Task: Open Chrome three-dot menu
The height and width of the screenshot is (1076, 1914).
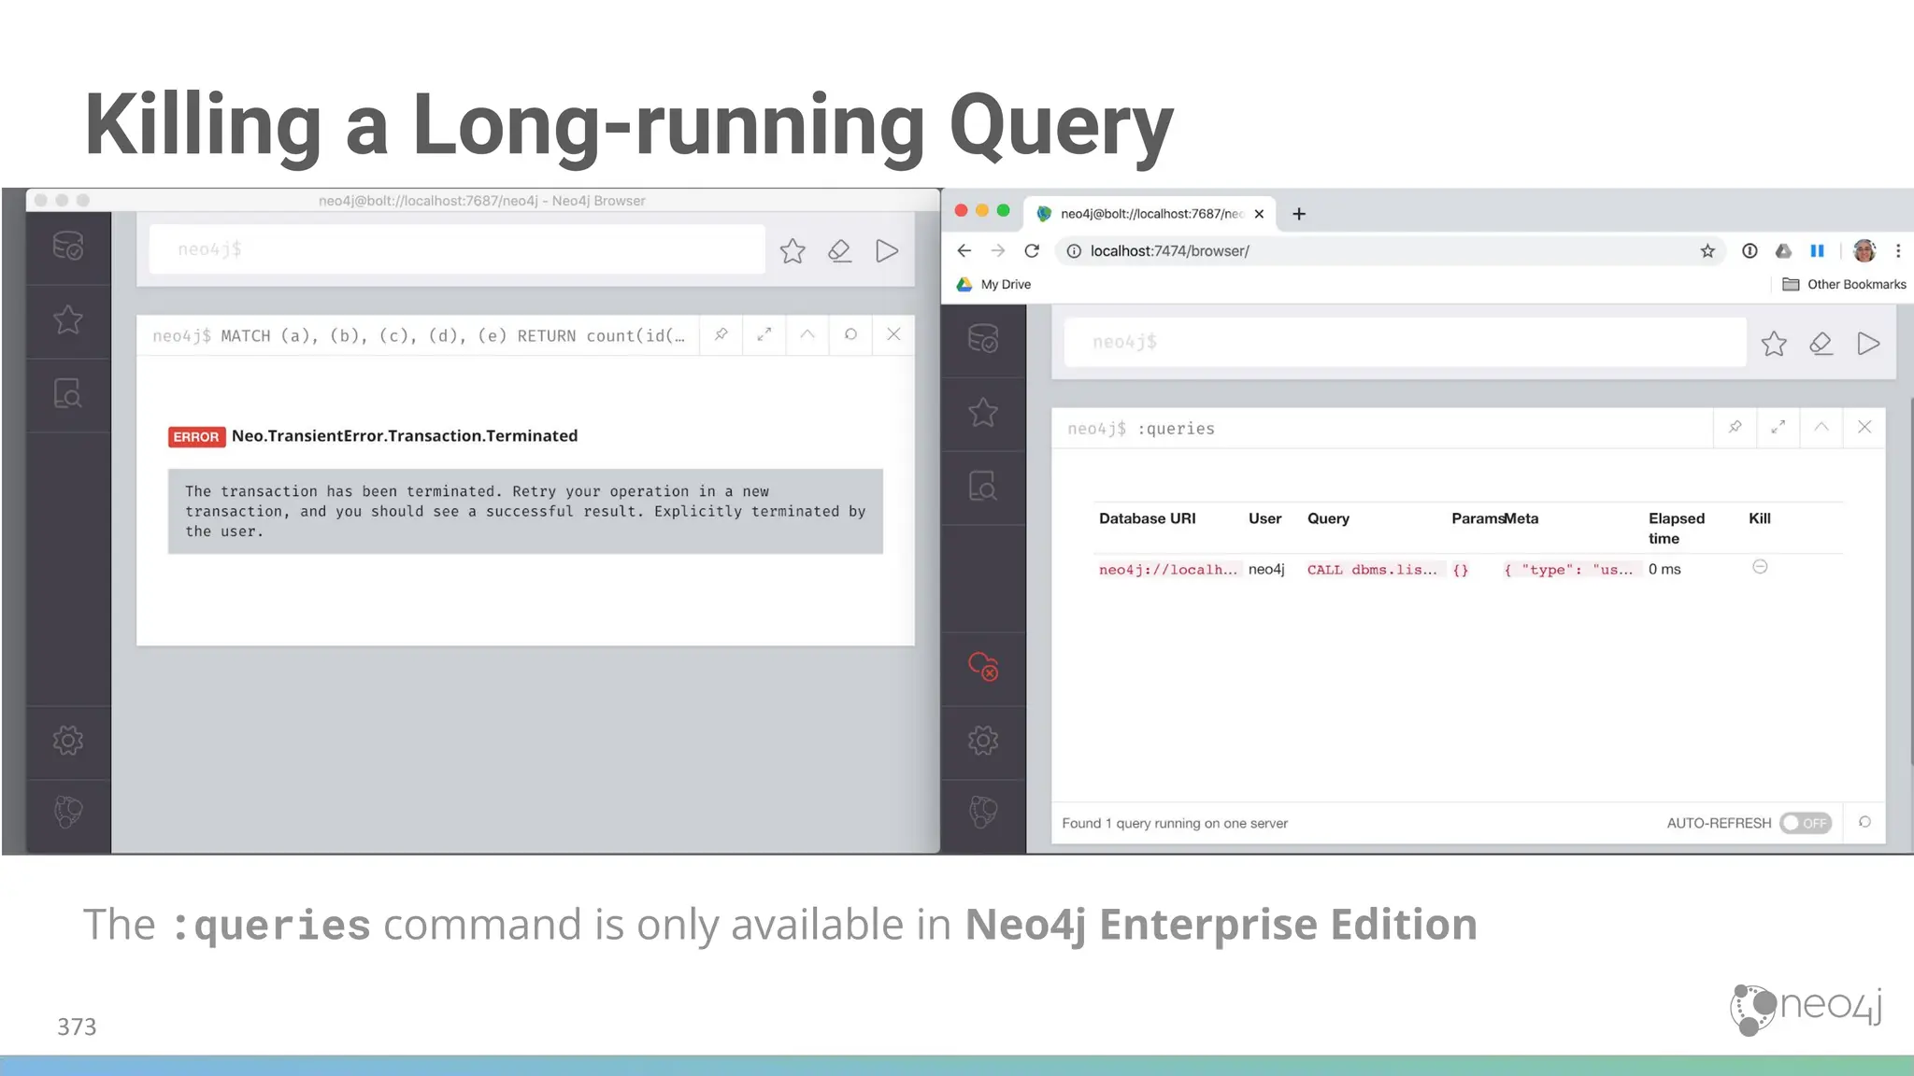Action: click(x=1898, y=250)
